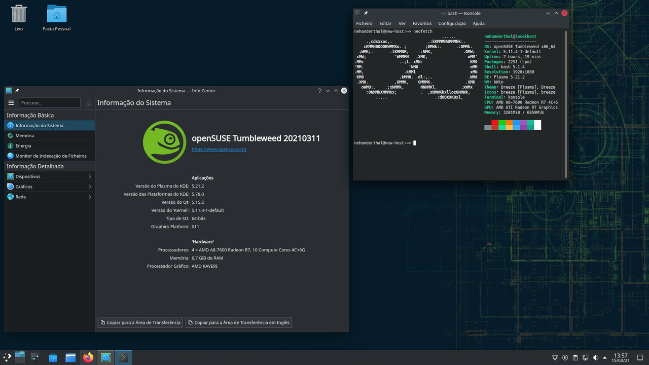The height and width of the screenshot is (365, 649).
Task: Click the X11 graphics platform value
Action: (196, 227)
